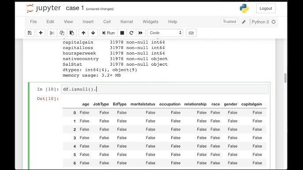Click the save and checkpoint icon

click(30, 33)
